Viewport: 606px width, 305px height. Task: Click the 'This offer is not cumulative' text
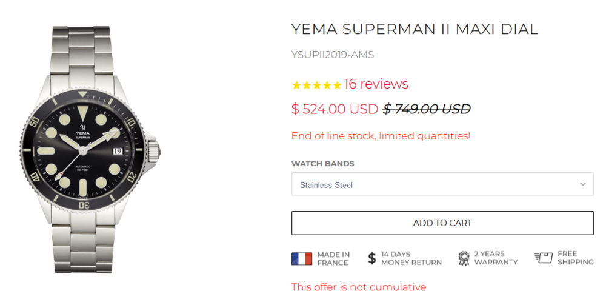359,287
